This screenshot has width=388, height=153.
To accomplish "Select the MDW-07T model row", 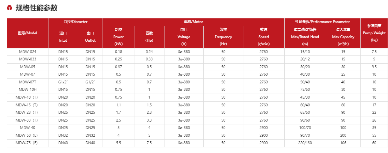I will coord(28,82).
